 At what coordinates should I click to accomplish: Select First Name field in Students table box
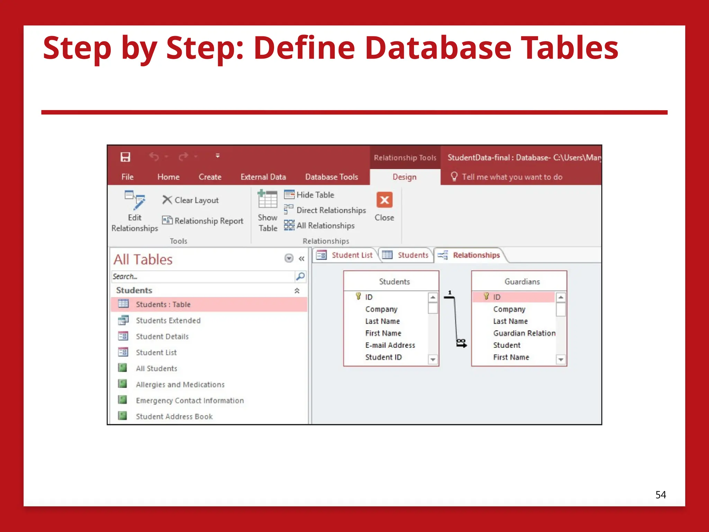383,333
